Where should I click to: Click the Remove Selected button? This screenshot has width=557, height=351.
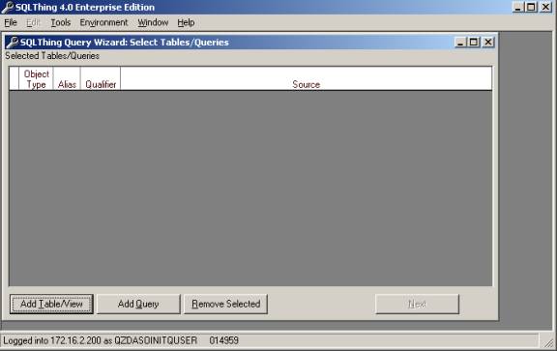[x=226, y=305]
